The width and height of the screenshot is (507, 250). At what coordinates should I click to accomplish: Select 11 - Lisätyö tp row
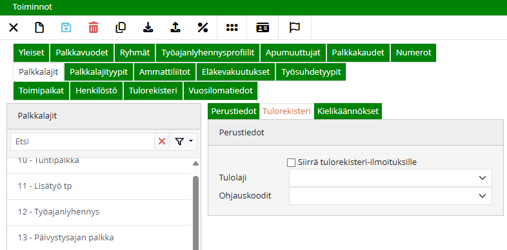(x=99, y=186)
